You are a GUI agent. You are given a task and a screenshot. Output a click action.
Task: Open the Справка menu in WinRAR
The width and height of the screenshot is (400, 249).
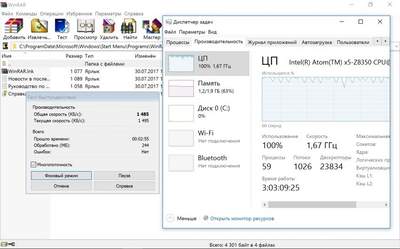pyautogui.click(x=134, y=14)
